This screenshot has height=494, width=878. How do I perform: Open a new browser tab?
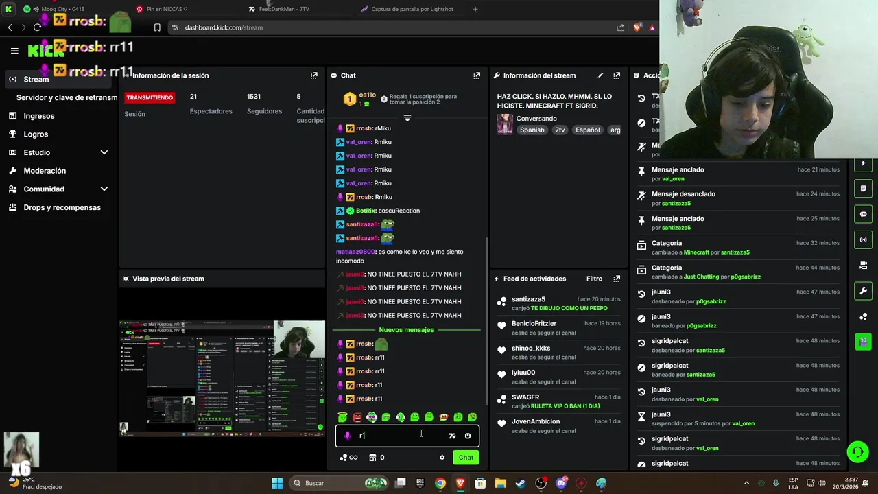point(475,9)
